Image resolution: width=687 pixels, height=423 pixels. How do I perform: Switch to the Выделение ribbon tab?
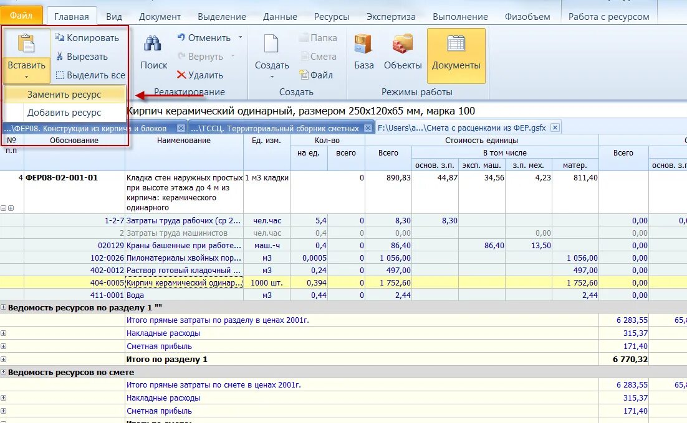222,17
